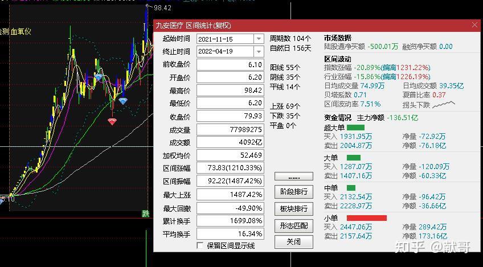Image resolution: width=483 pixels, height=267 pixels.
Task: Click the 形态匹配 button
Action: click(x=294, y=226)
